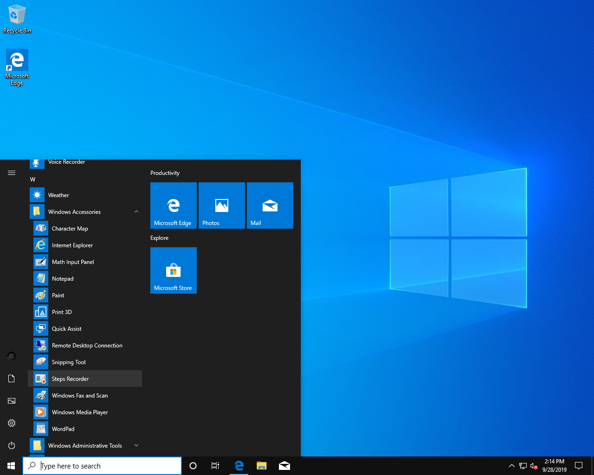The height and width of the screenshot is (475, 594).
Task: Open Steps Recorder
Action: pyautogui.click(x=85, y=379)
